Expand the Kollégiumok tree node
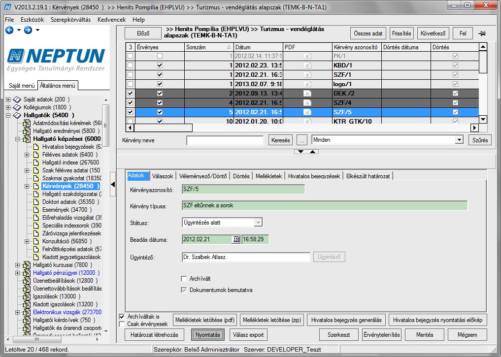Viewport: 501px width, 357px height. (8, 108)
